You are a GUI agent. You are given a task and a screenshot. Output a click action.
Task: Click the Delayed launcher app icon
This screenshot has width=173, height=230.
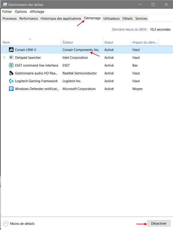[11, 57]
